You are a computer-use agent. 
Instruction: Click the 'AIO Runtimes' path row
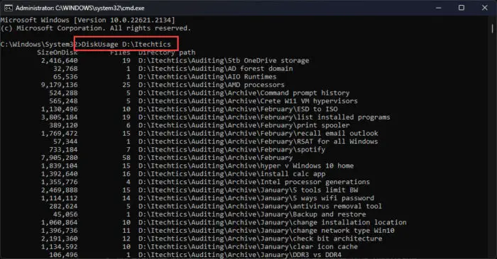click(x=207, y=76)
